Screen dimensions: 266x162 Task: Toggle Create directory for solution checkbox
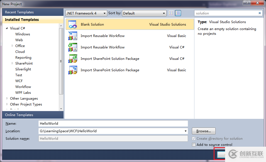[194, 139]
